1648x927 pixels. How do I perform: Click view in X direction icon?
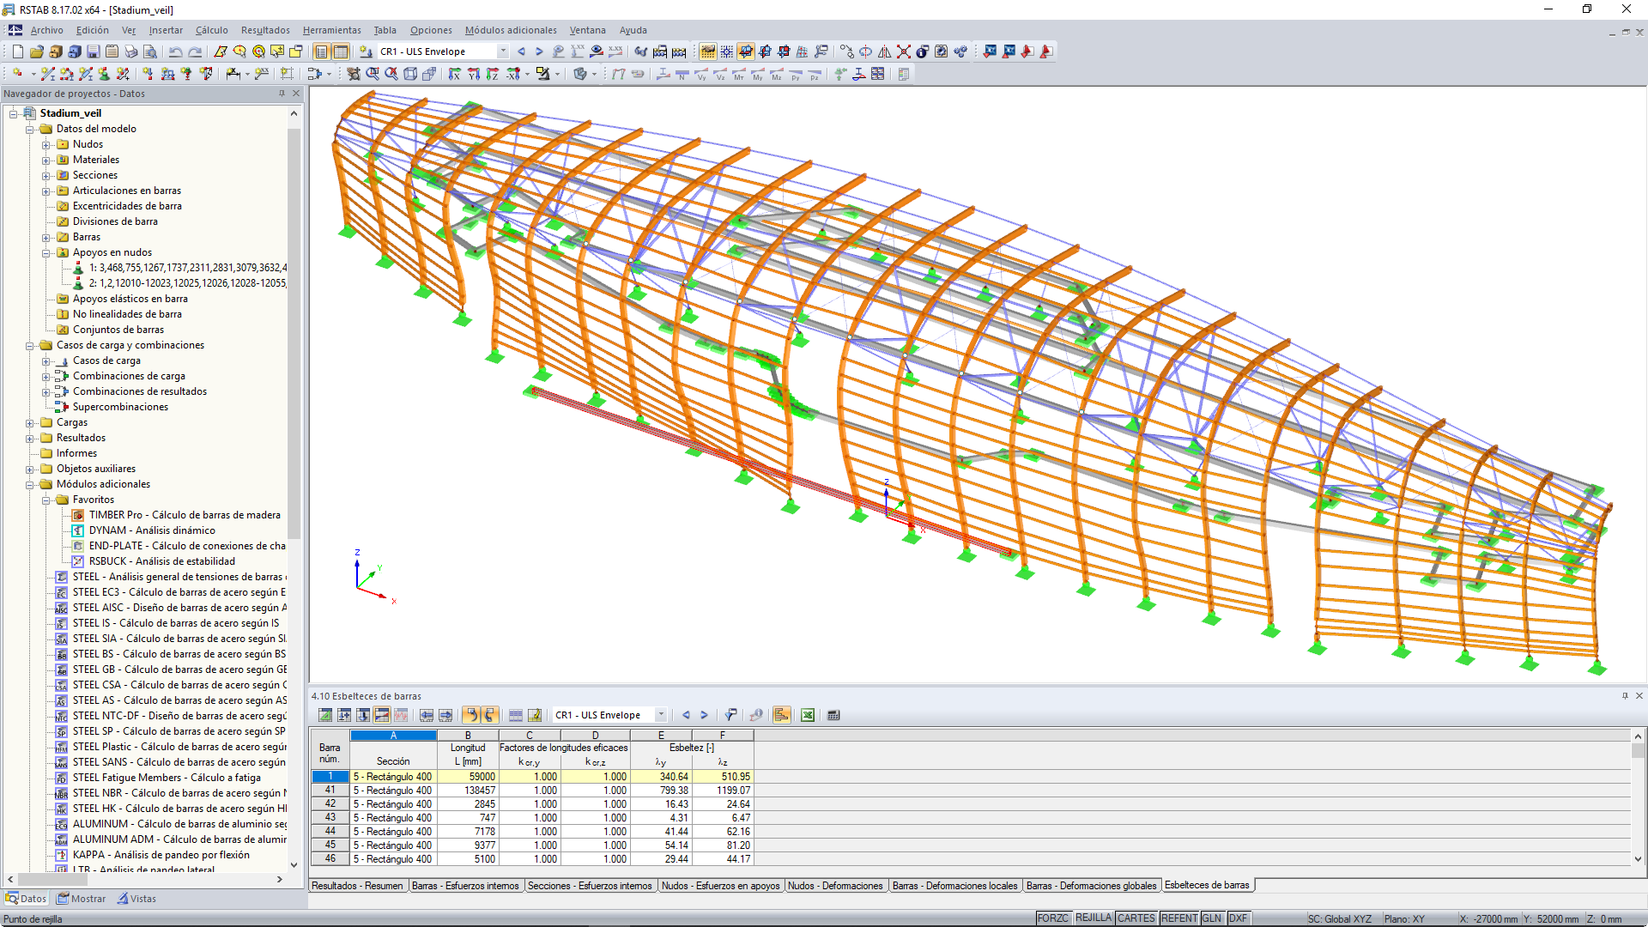455,75
